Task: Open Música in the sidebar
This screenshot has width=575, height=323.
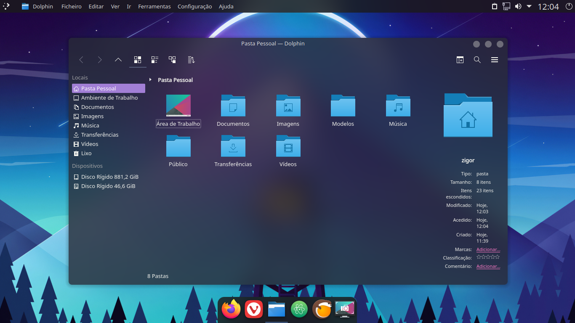Action: click(x=109, y=125)
